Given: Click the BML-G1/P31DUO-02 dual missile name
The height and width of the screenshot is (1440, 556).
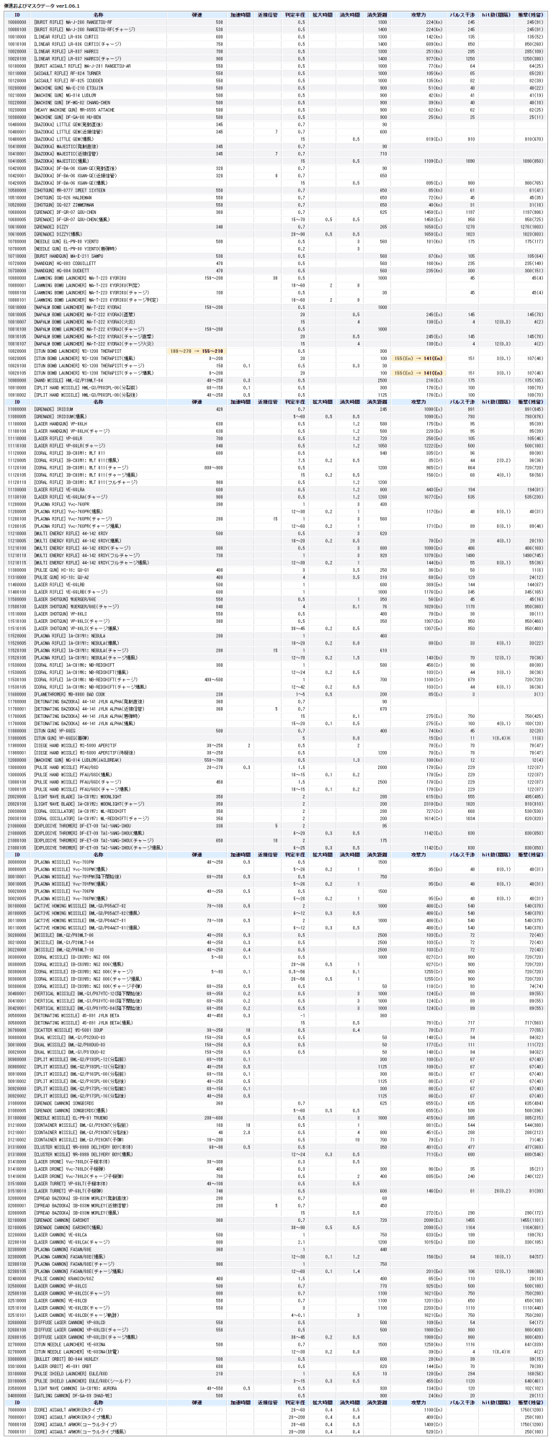Looking at the screenshot, I should 68,1052.
